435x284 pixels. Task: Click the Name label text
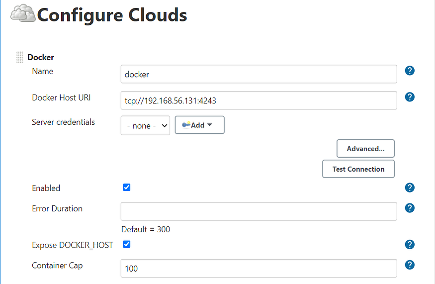click(x=42, y=71)
